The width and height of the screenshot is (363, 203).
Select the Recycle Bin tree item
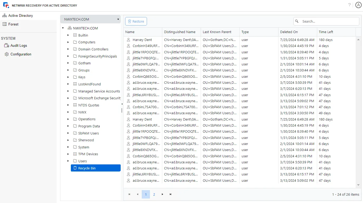click(96, 168)
